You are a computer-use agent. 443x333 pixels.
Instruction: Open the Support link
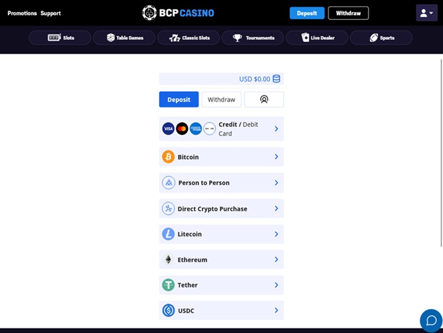(51, 13)
